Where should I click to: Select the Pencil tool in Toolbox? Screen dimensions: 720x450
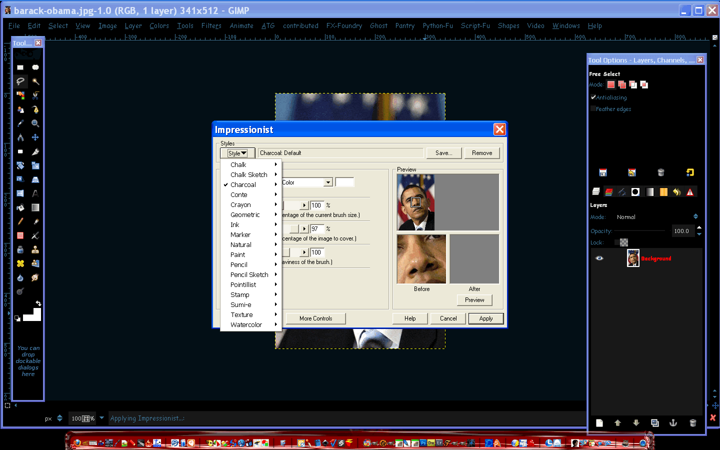point(20,221)
